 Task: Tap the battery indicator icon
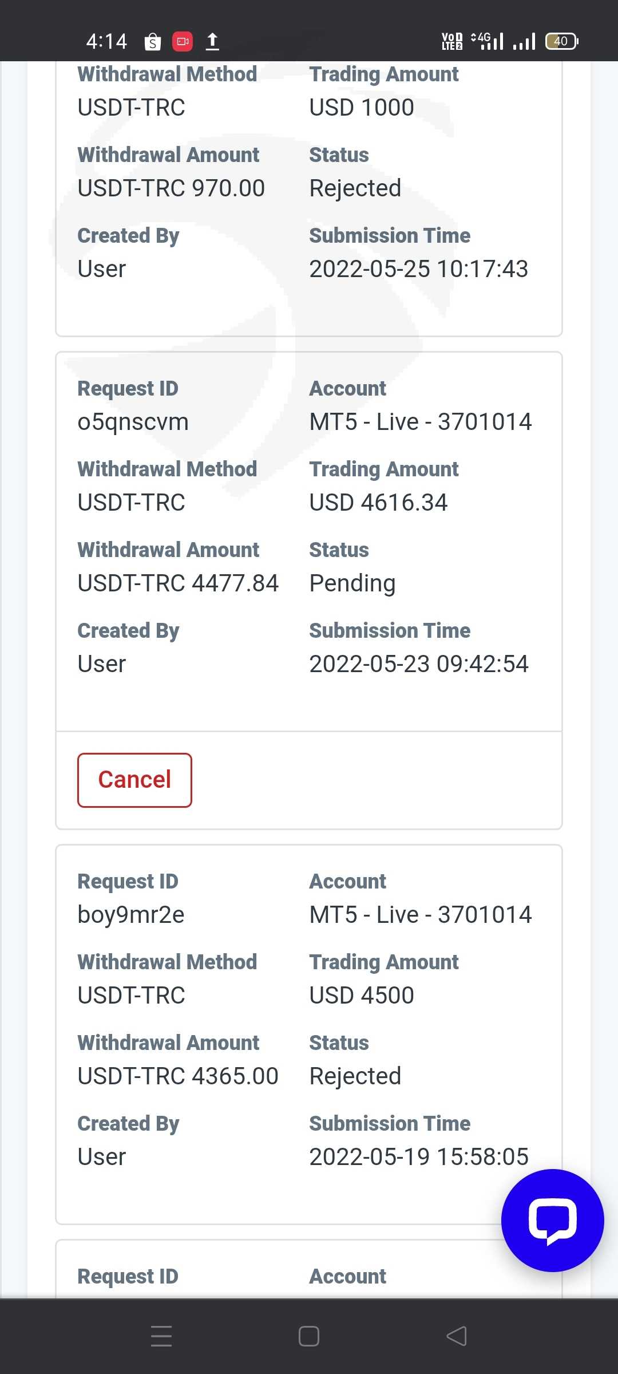click(561, 41)
